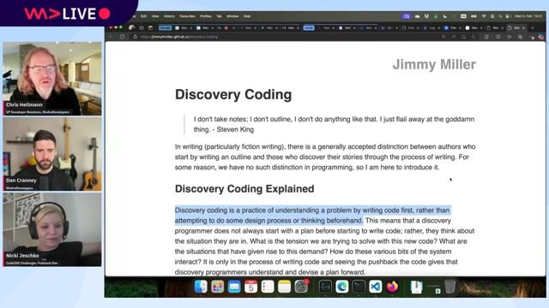
Task: Click the Discovery Coding Explained subheading
Action: 244,189
